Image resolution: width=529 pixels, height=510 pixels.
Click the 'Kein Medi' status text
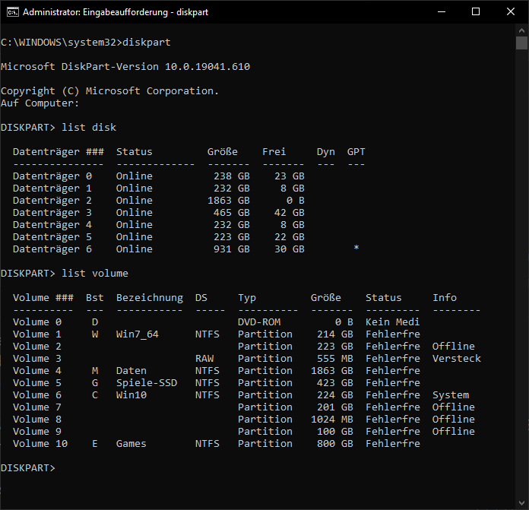393,322
